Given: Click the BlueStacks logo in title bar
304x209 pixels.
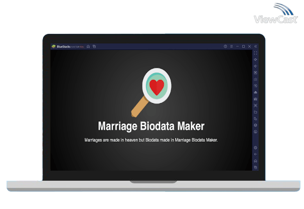Looking at the screenshot, I should tap(54, 46).
